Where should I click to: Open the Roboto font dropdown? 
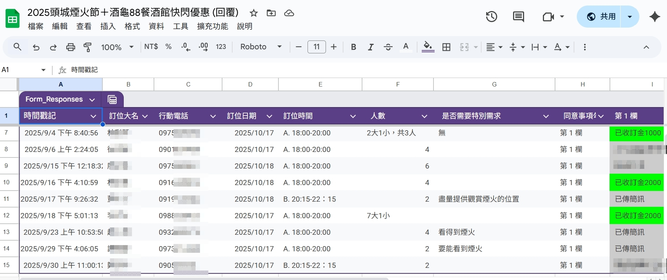point(261,47)
